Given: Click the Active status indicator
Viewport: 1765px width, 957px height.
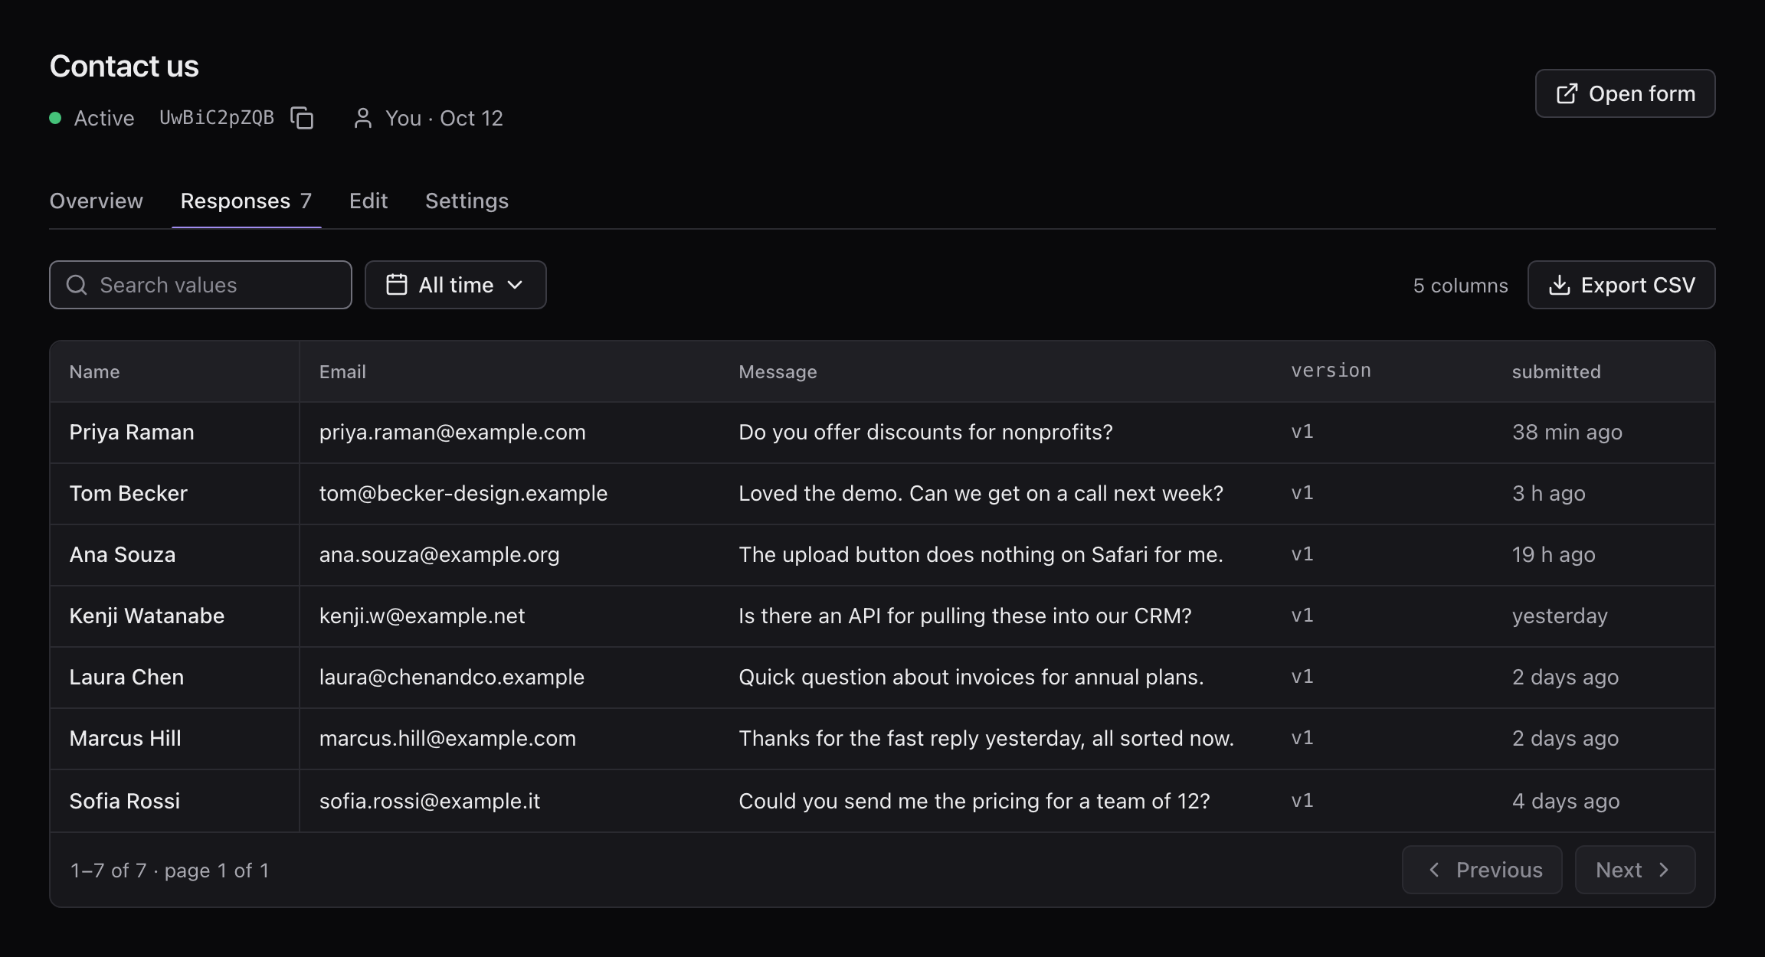Looking at the screenshot, I should [x=92, y=118].
